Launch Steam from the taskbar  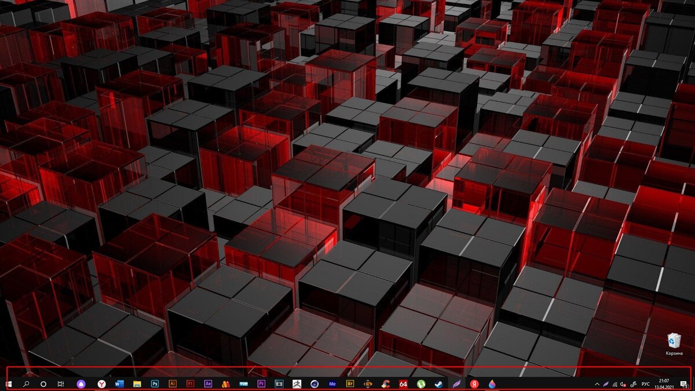(439, 384)
